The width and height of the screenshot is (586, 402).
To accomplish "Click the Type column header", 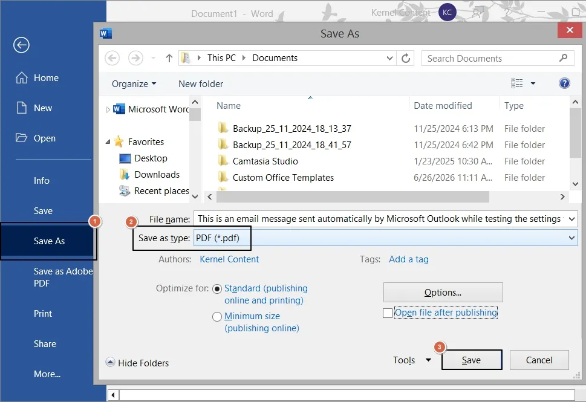I will (513, 106).
